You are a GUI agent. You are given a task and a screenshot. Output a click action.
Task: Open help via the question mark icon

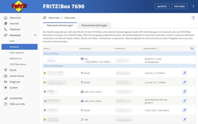(x=193, y=18)
